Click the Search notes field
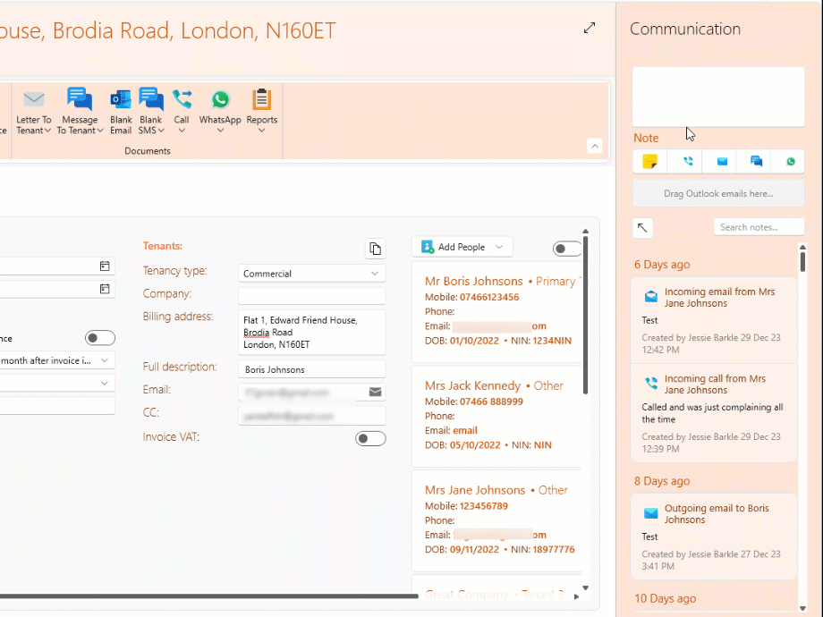Screen dimensions: 823x617 (759, 227)
